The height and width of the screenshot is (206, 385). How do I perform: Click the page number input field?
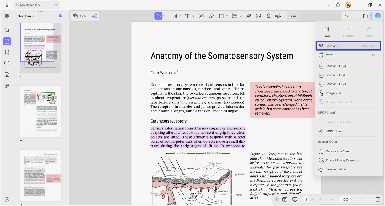coord(306,199)
